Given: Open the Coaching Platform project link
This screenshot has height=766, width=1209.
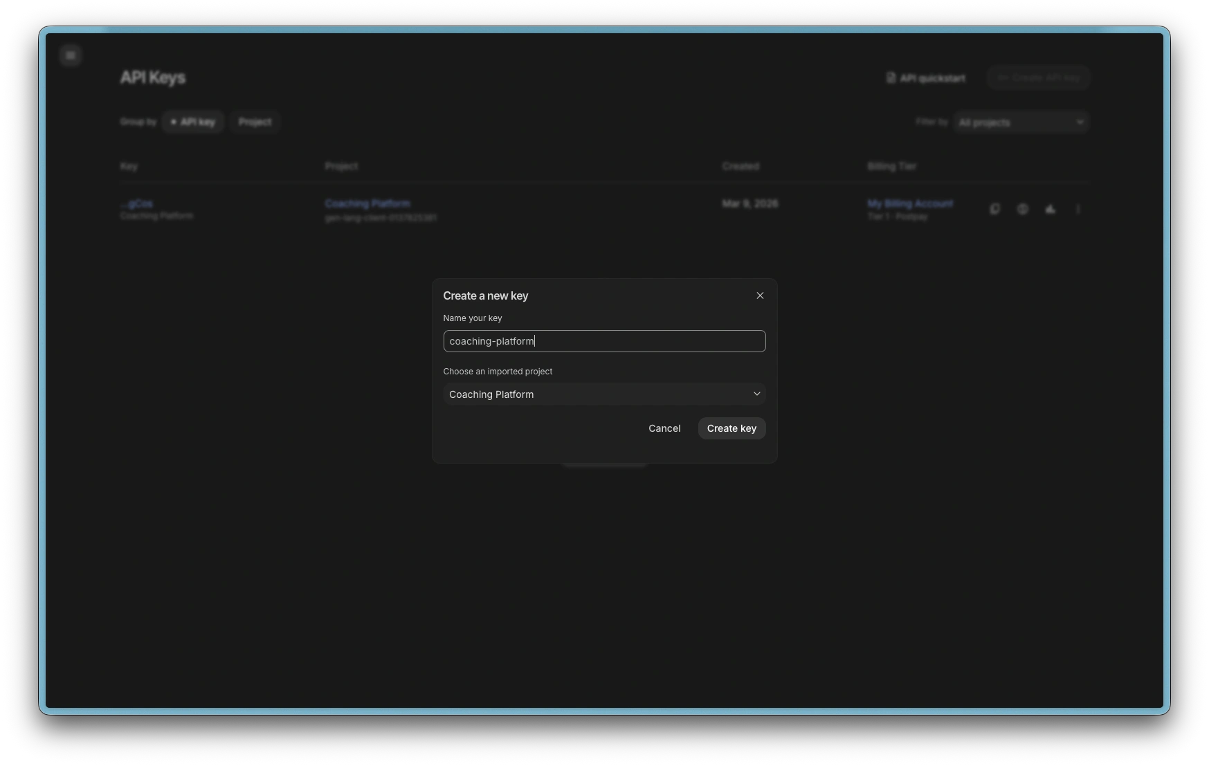Looking at the screenshot, I should (367, 203).
